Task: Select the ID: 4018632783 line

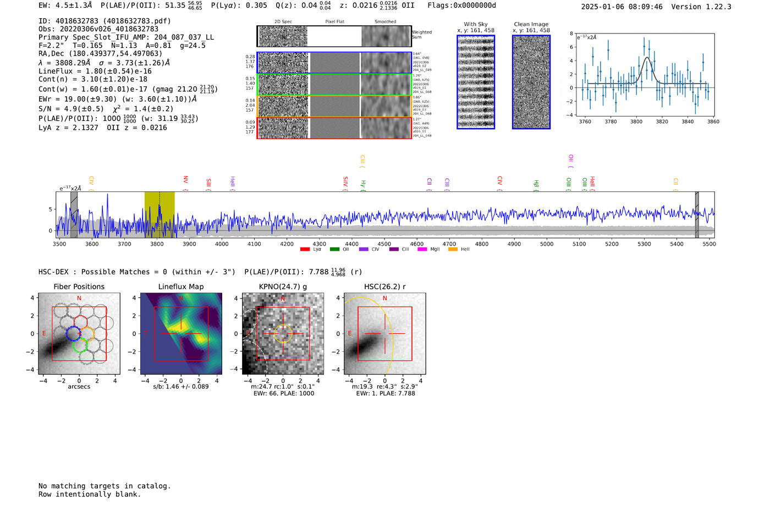Action: tap(105, 21)
